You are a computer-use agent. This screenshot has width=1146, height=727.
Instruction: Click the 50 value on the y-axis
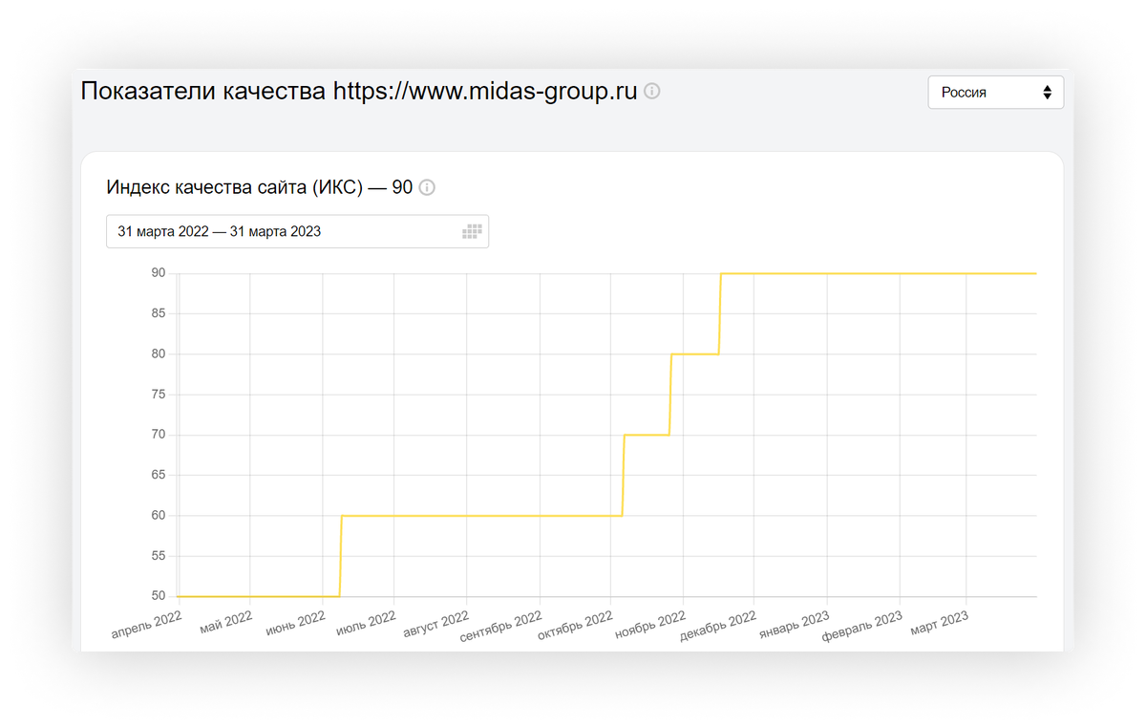[163, 595]
